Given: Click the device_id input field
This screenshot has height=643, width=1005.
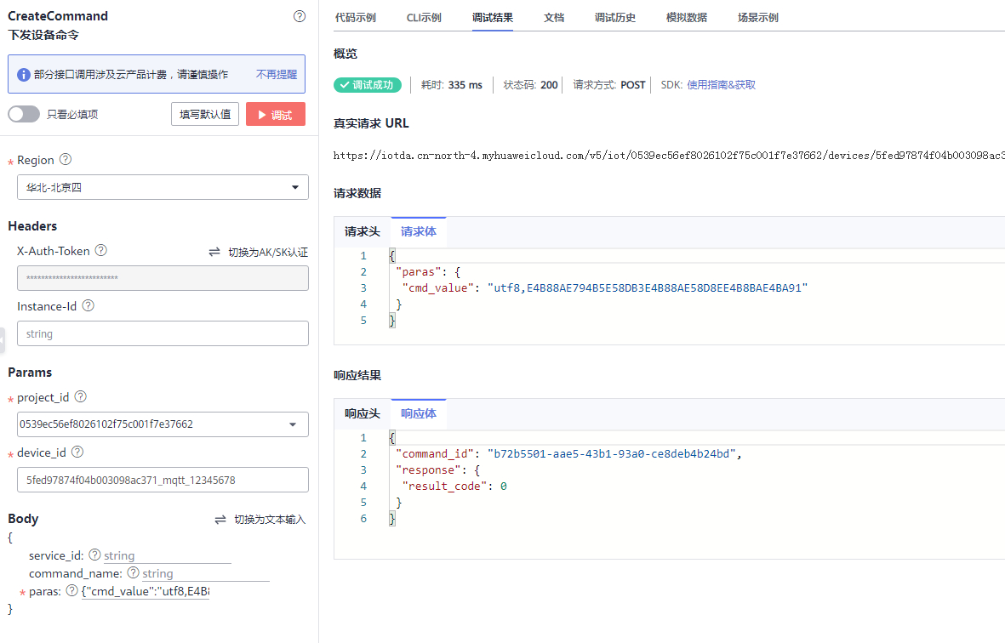Looking at the screenshot, I should [x=163, y=480].
